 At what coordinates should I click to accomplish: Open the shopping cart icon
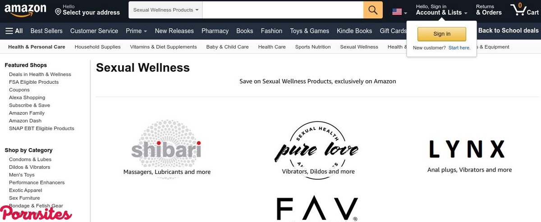[x=524, y=9]
